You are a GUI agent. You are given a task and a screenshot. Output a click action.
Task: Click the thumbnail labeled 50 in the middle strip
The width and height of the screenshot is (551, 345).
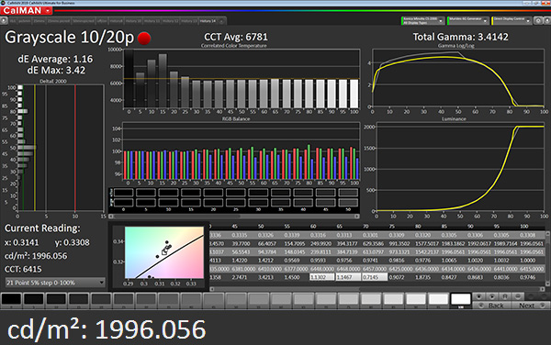348,200
